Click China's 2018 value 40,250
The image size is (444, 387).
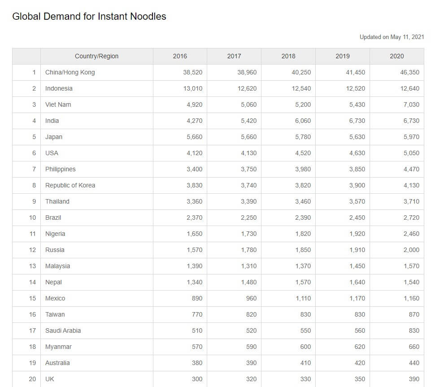pyautogui.click(x=301, y=73)
